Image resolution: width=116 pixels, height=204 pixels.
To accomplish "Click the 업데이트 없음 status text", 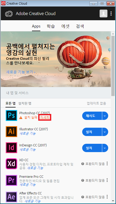I will [x=96, y=104].
